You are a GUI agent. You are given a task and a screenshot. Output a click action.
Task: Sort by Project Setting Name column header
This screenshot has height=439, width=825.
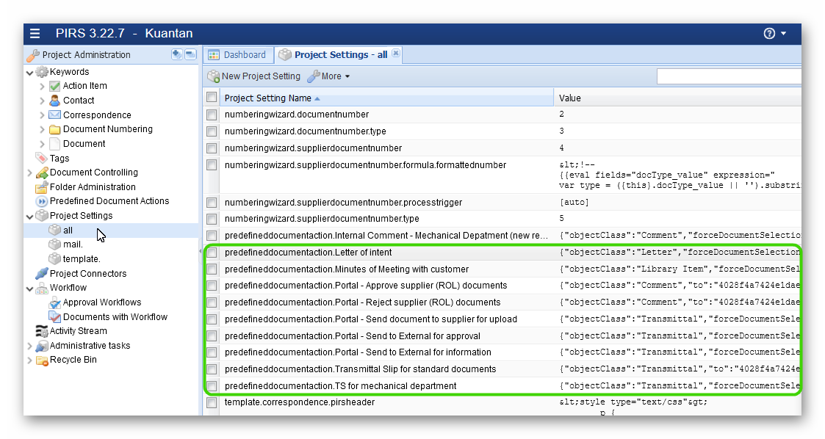pyautogui.click(x=268, y=98)
